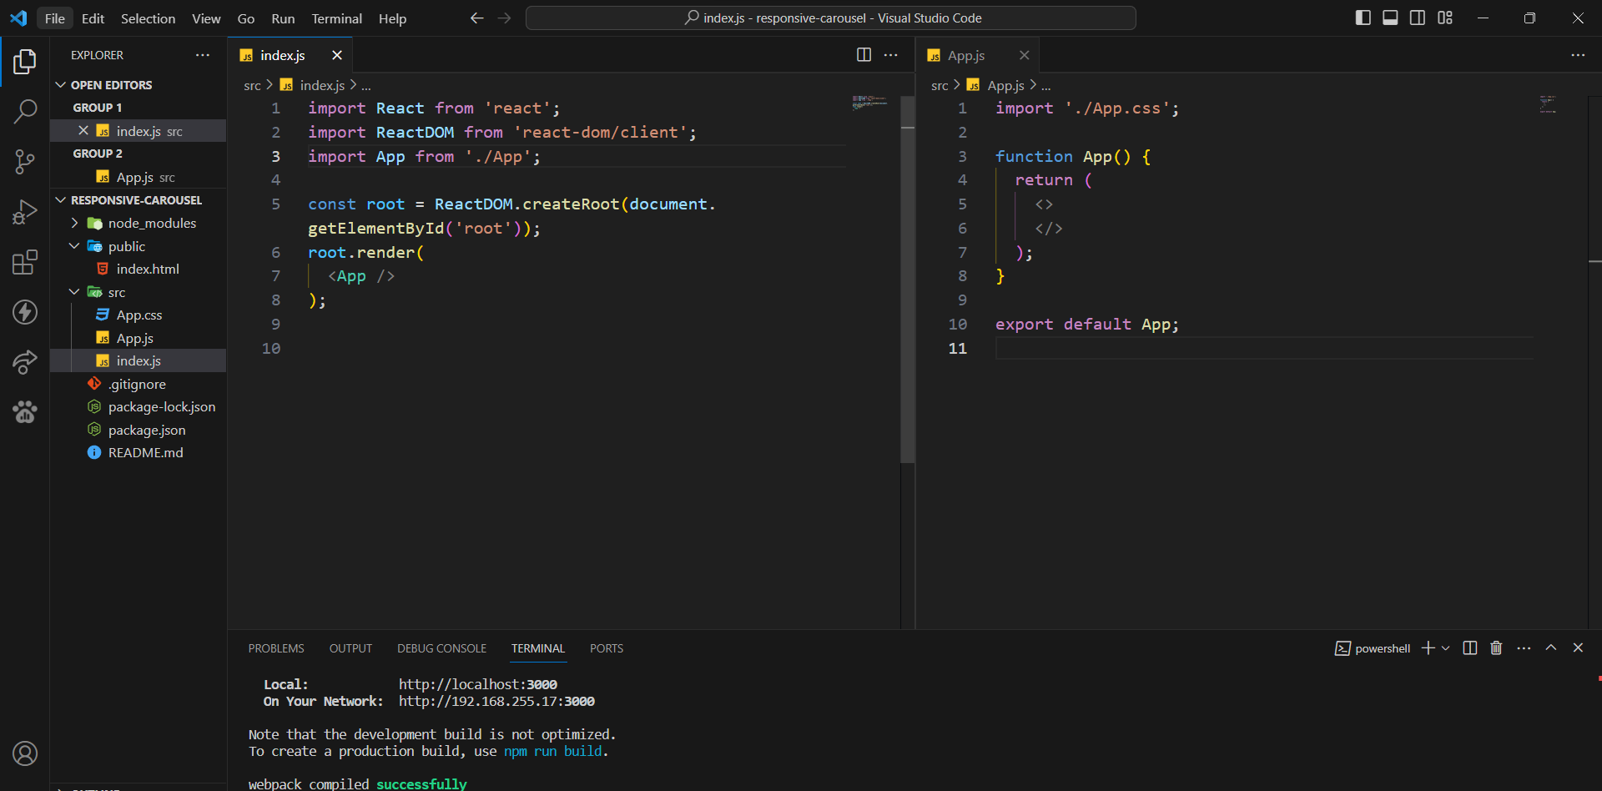Open Explorer Views and More Actions menu
The width and height of the screenshot is (1602, 791).
203,55
